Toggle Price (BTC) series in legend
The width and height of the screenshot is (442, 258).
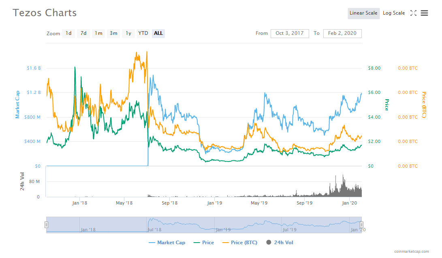pos(240,243)
